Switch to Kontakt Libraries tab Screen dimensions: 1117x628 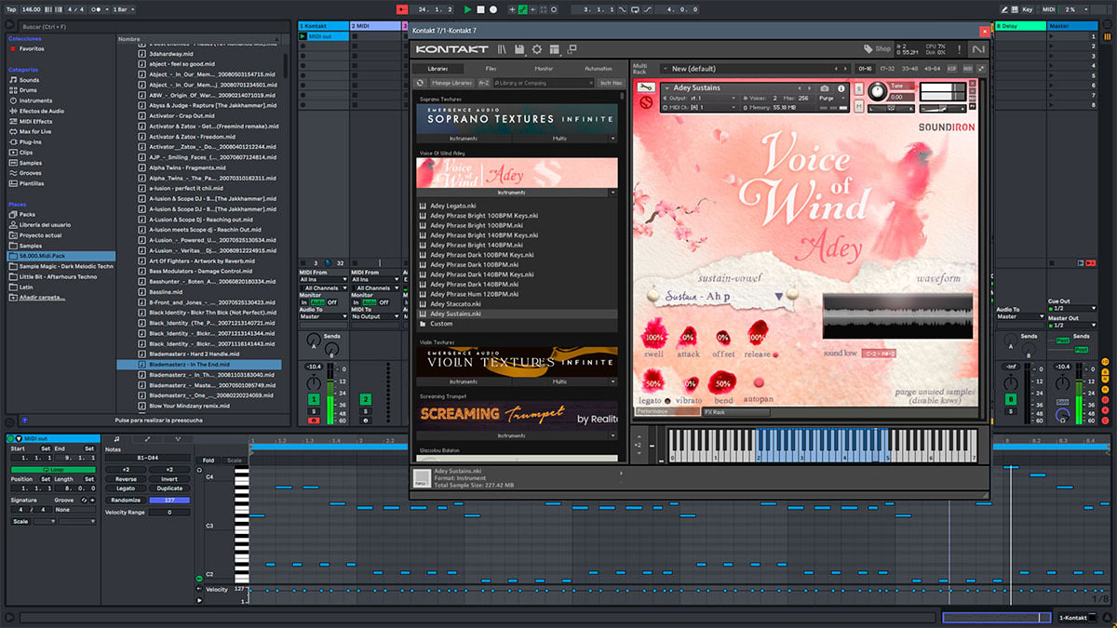tap(437, 69)
